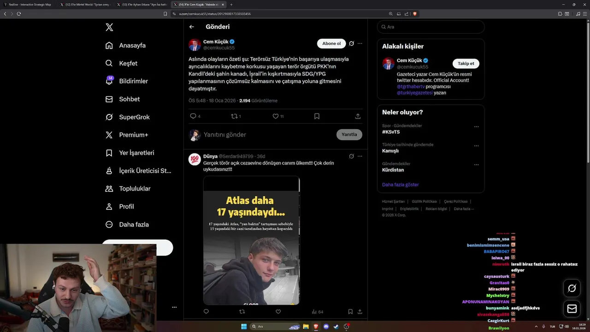Click the Ara search box on X

click(431, 27)
